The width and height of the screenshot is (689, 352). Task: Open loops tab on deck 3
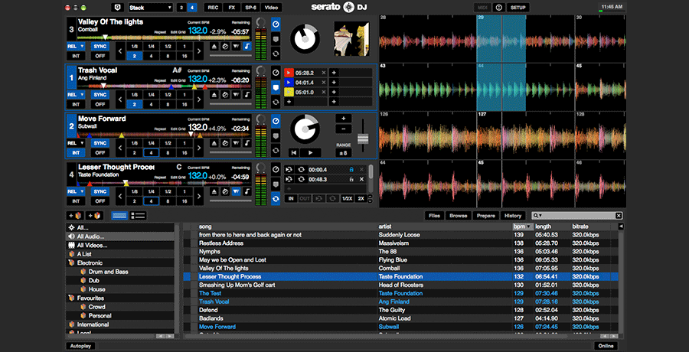276,54
